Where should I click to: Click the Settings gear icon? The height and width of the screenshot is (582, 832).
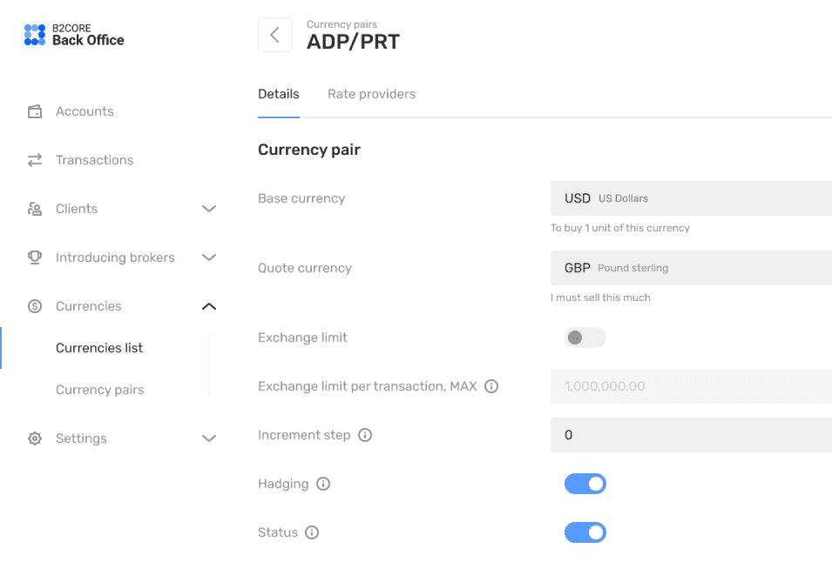pos(35,438)
